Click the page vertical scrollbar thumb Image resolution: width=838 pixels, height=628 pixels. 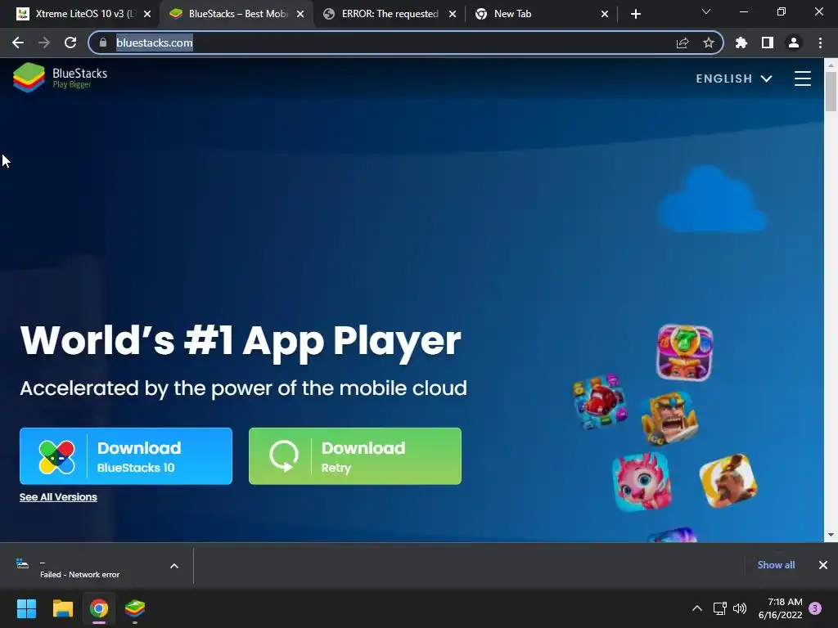[x=831, y=91]
